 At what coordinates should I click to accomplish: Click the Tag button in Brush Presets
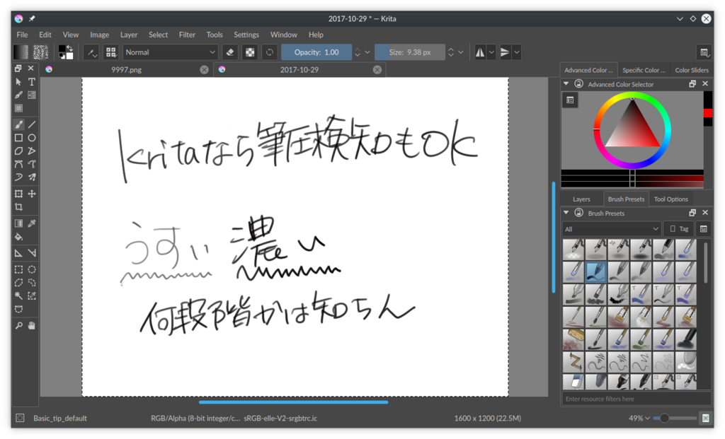[679, 229]
